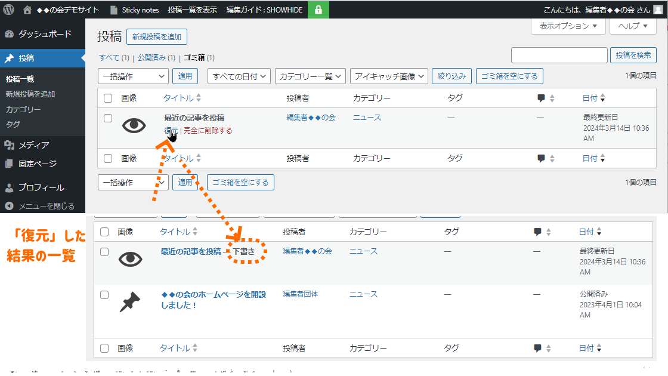Open the 表示オプション tab
Screen dimensions: 668x376
pyautogui.click(x=568, y=26)
